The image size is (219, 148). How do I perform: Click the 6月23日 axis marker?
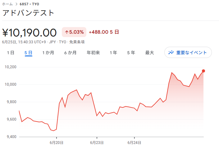[x=97, y=143]
